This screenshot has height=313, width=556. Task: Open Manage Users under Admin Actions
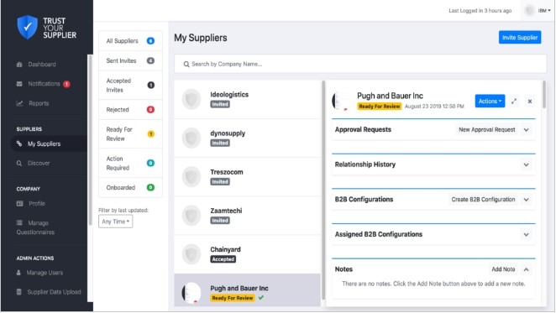(45, 273)
